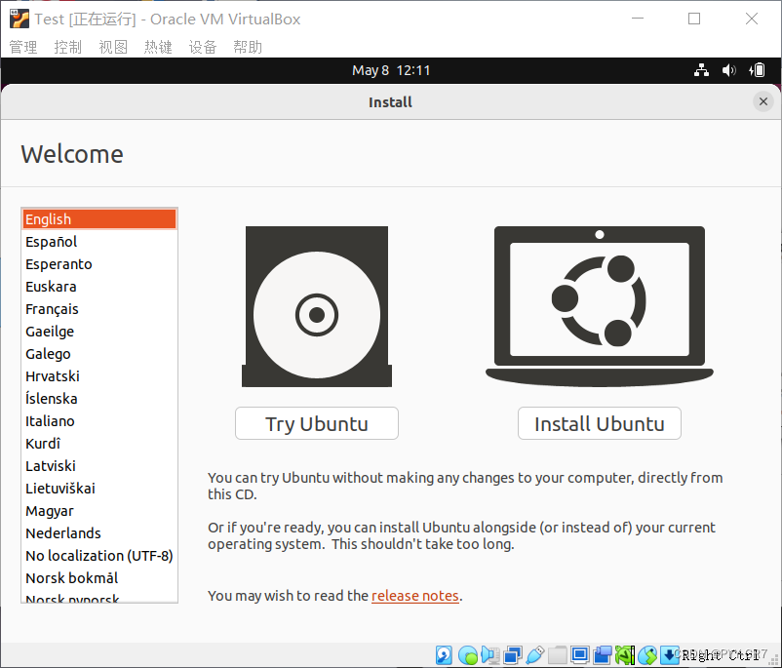Viewport: 782px width, 668px height.
Task: Click the Install Ubuntu button
Action: (x=599, y=423)
